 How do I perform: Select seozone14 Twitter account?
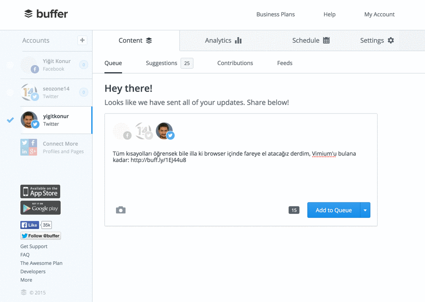56,92
